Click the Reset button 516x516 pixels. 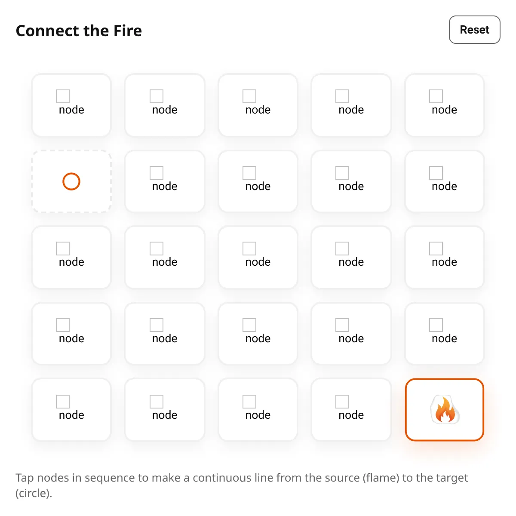pos(475,30)
